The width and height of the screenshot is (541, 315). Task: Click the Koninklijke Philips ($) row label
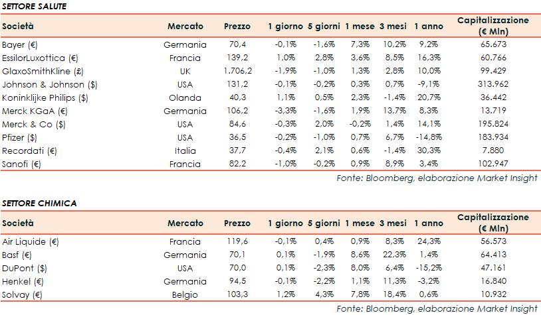pyautogui.click(x=45, y=97)
